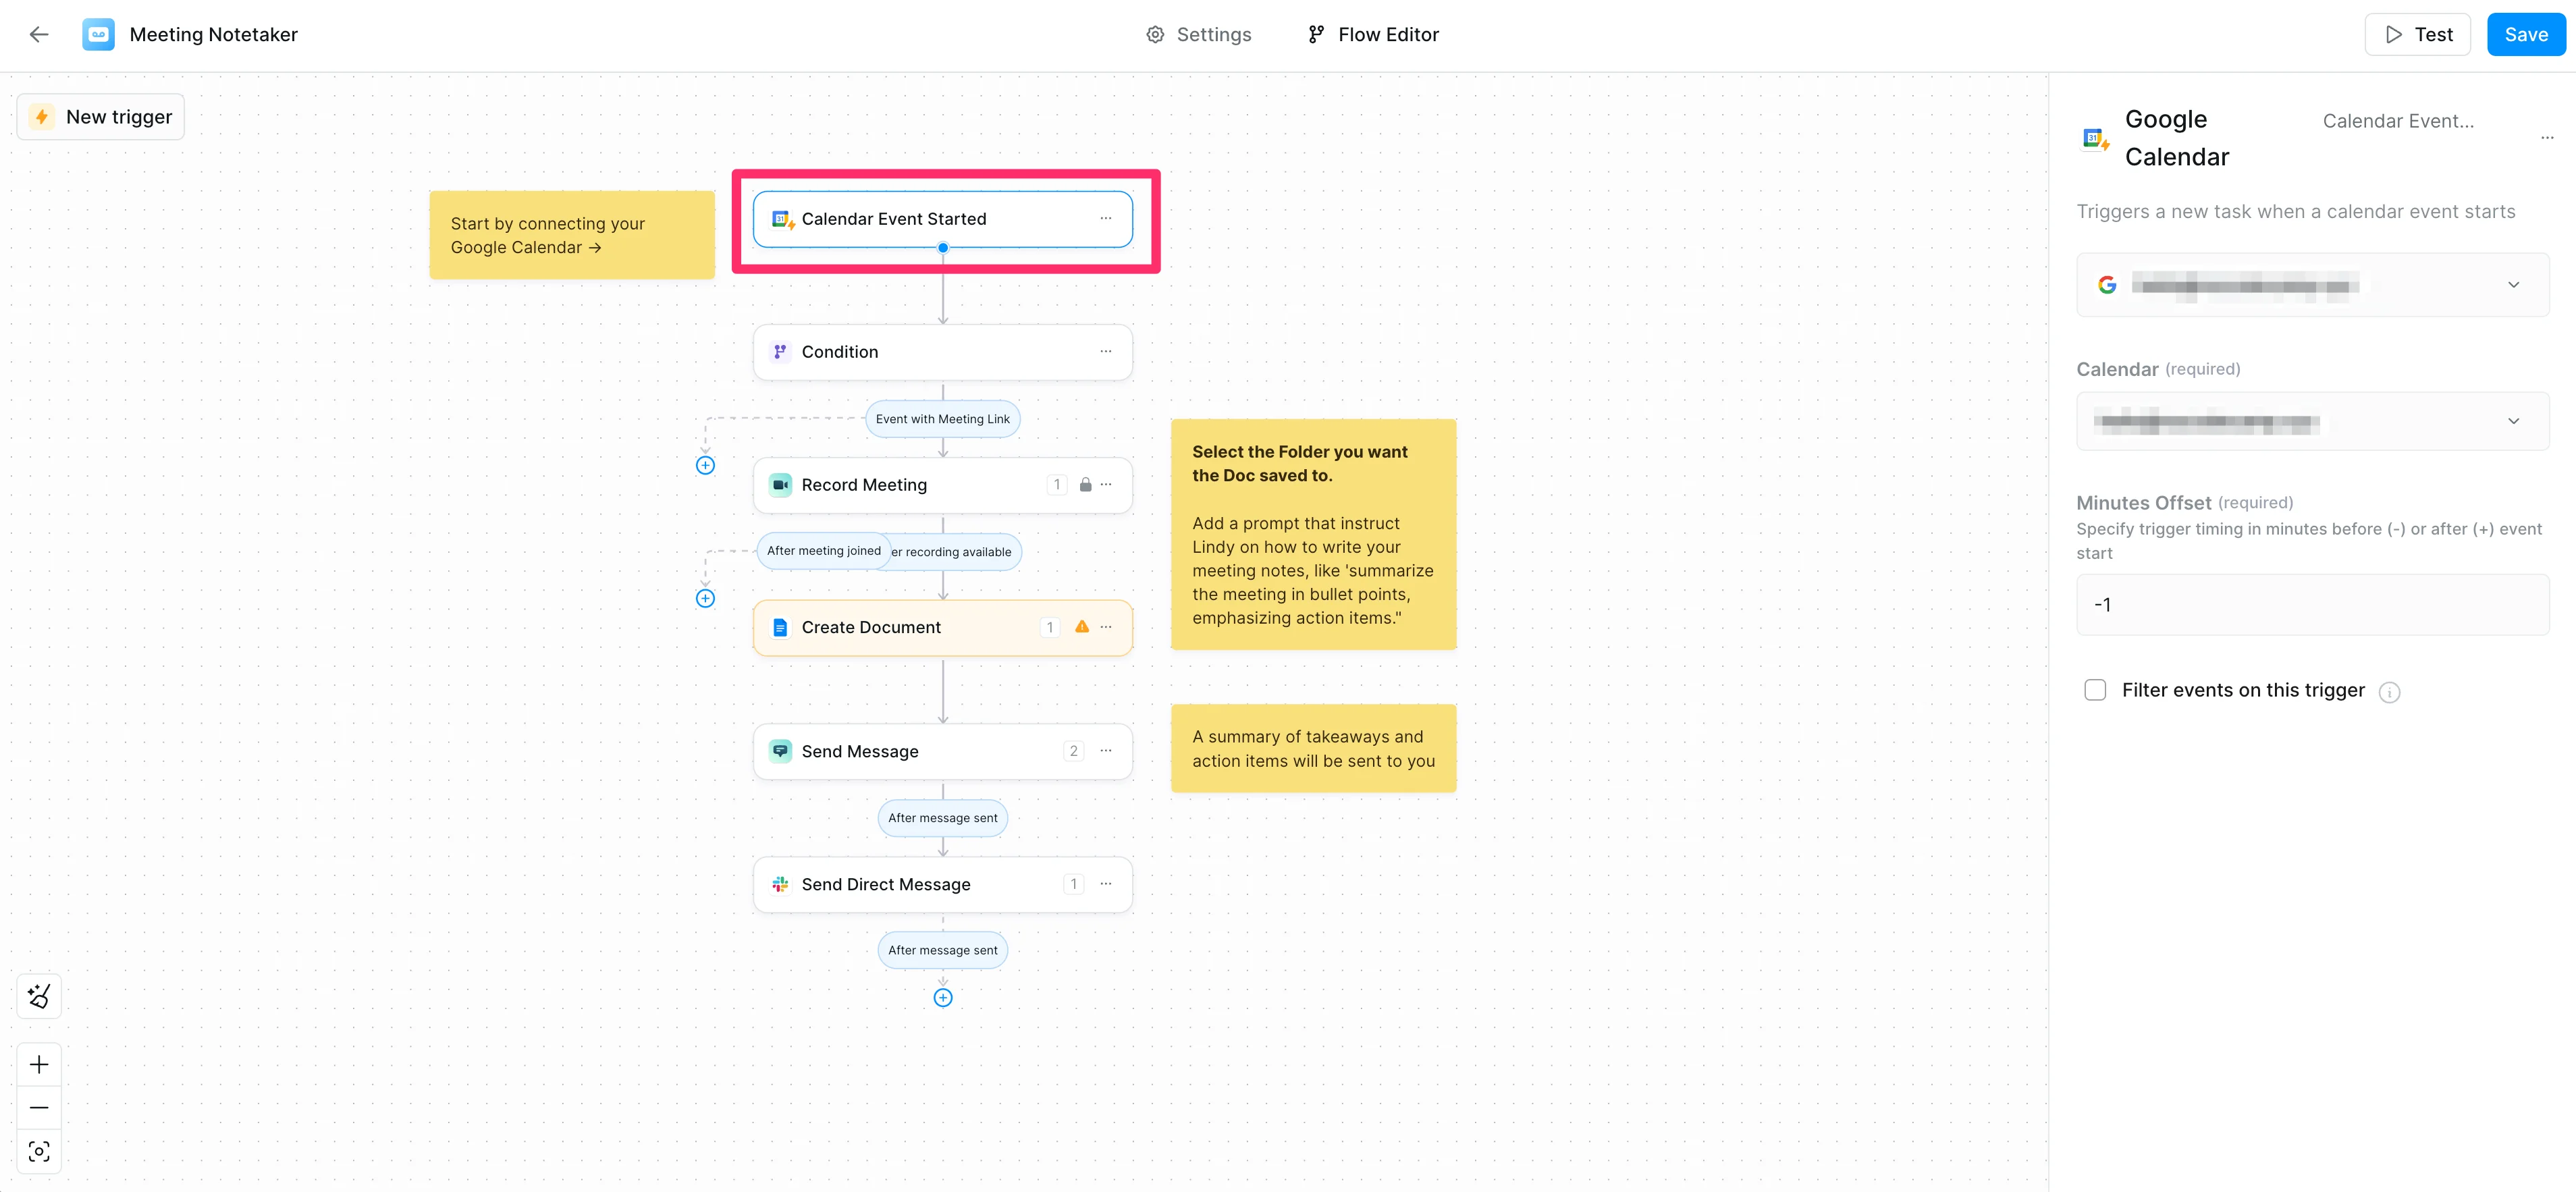This screenshot has width=2576, height=1192.
Task: Zoom in on the flow canvas
Action: pyautogui.click(x=39, y=1064)
